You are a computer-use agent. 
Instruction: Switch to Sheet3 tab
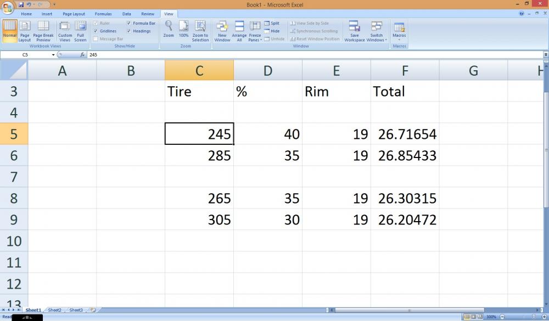[76, 310]
